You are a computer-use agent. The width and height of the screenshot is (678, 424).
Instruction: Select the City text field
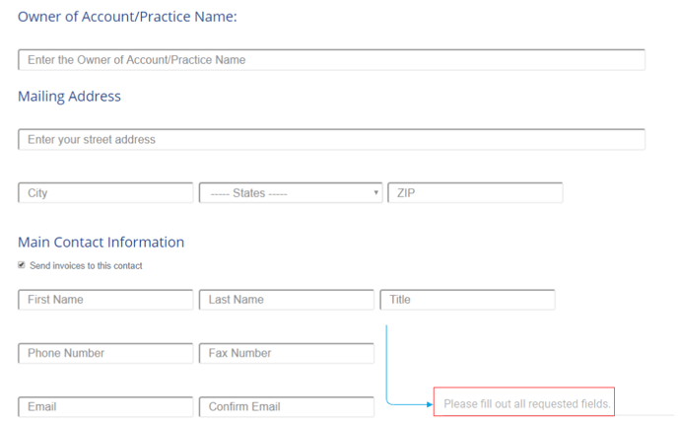[x=105, y=193]
